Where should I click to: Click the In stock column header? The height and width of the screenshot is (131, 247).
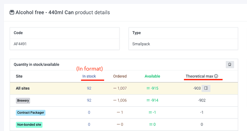[x=89, y=76]
